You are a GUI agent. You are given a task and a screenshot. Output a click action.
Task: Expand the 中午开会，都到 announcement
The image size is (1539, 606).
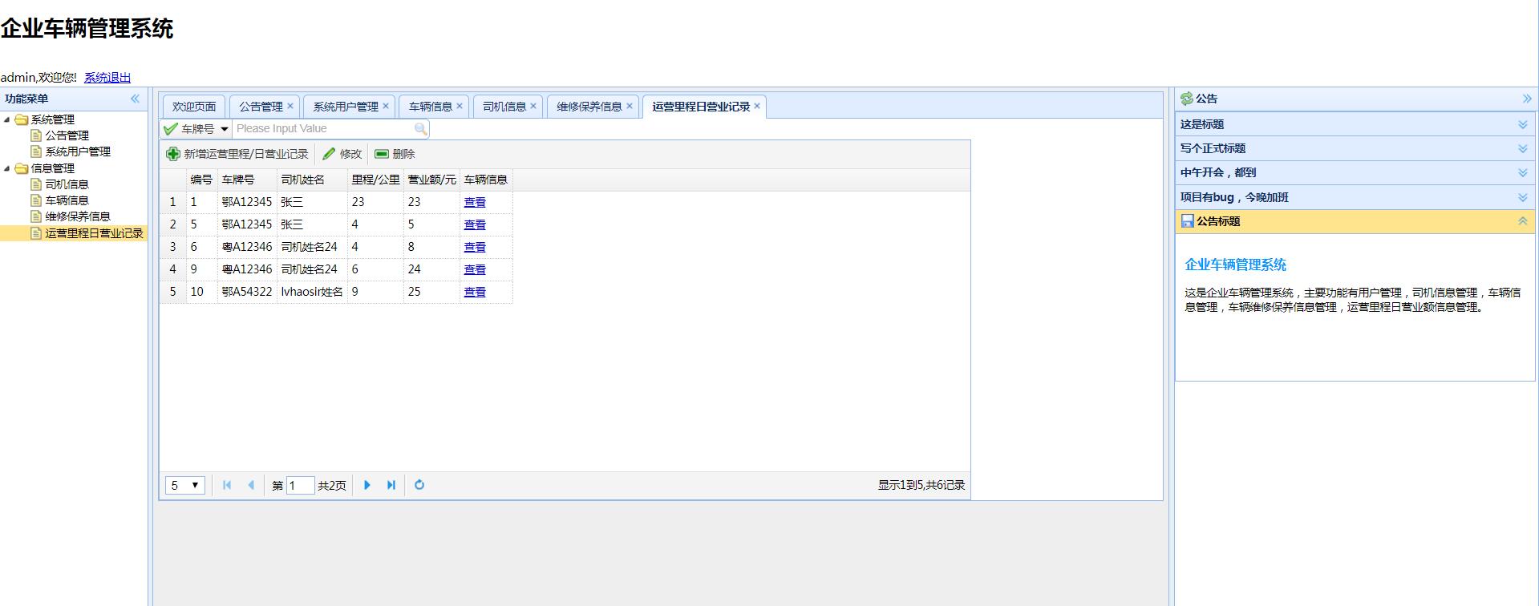[1522, 173]
